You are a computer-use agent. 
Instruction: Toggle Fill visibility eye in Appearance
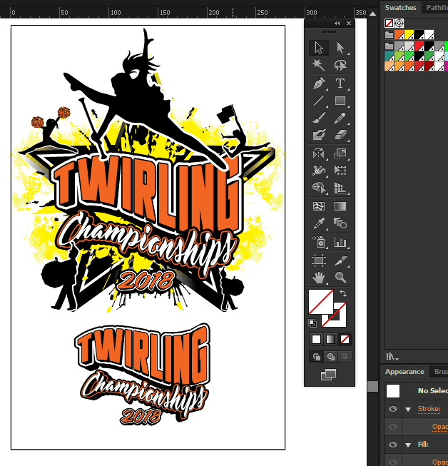pos(393,444)
